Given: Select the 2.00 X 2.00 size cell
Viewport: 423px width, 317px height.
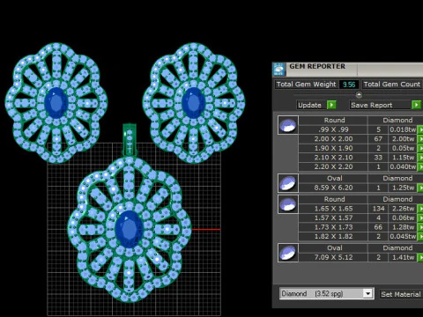Looking at the screenshot, I should point(333,139).
